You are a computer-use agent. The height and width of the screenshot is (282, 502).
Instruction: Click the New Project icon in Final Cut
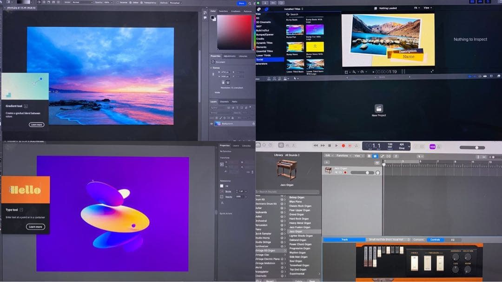pos(379,108)
